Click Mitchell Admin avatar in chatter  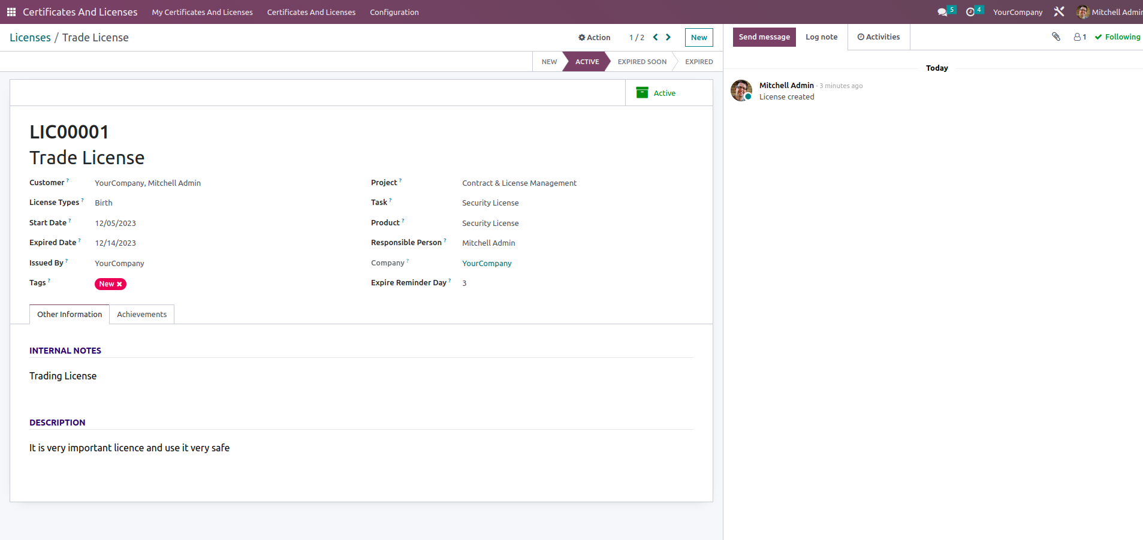click(741, 90)
